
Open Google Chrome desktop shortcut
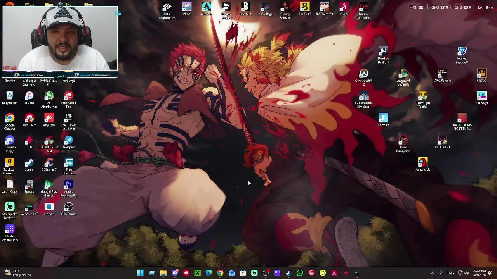click(10, 122)
